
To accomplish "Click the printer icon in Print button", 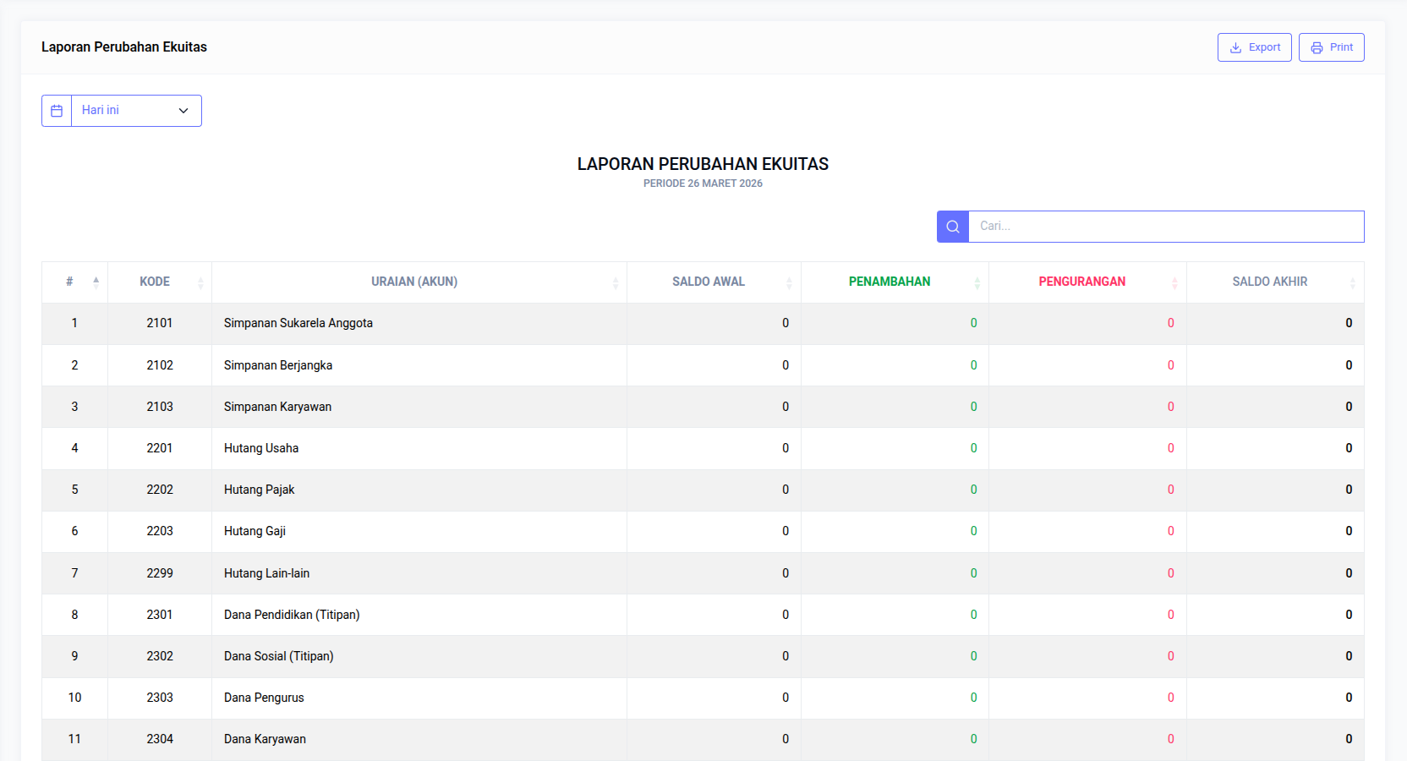I will click(x=1317, y=48).
